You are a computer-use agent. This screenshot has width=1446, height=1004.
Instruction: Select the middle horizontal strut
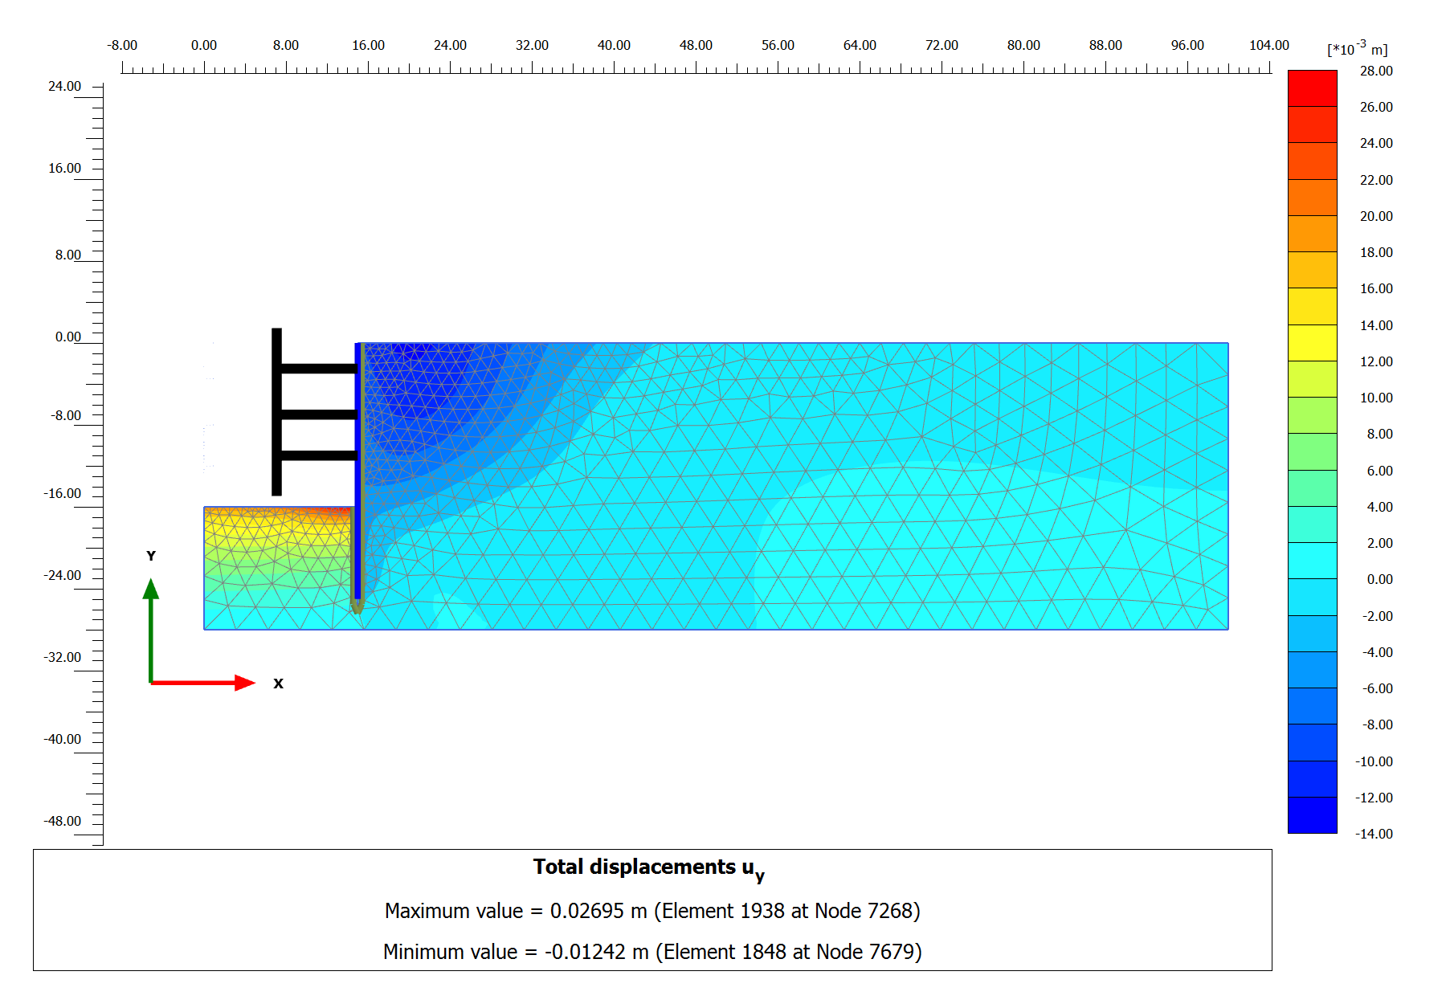(318, 414)
